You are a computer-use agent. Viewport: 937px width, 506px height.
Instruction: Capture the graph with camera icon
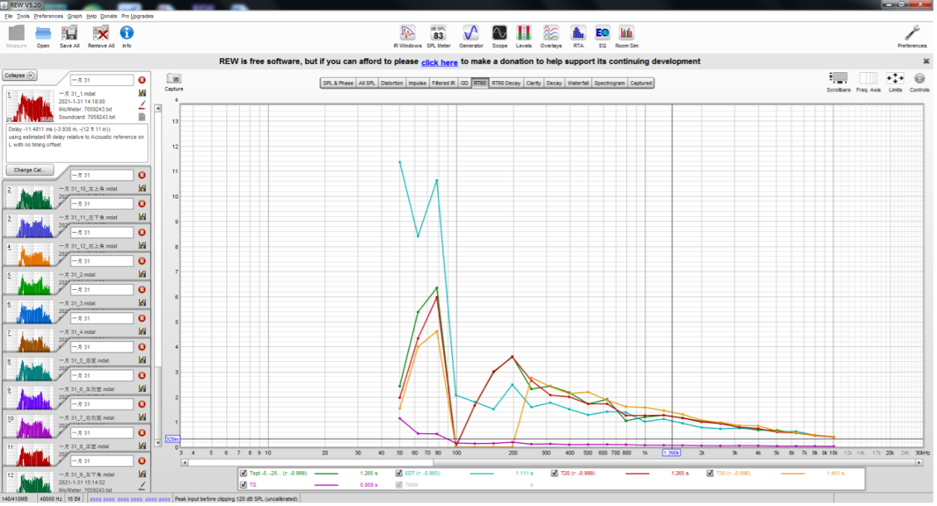coord(174,78)
